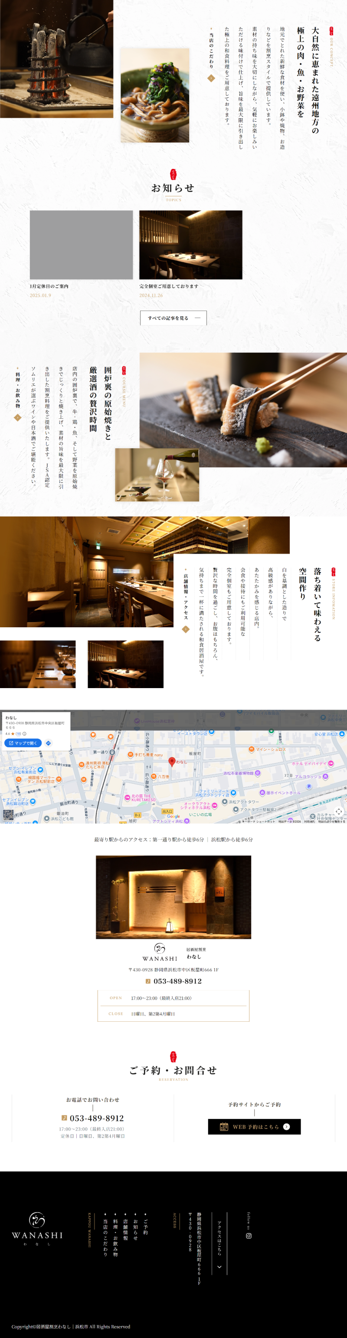Open the 18 reviews link on the map card
347x1338 pixels.
click(18, 734)
